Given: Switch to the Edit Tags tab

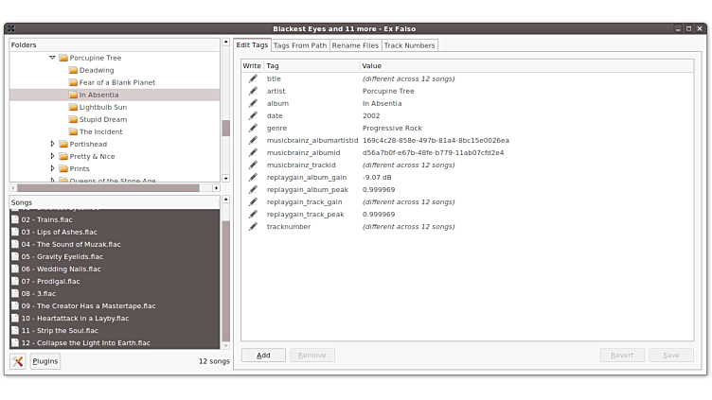Looking at the screenshot, I should (252, 44).
